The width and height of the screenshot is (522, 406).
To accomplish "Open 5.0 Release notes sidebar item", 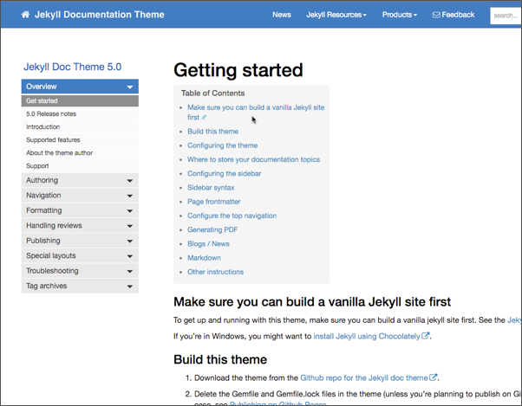I will pos(80,113).
